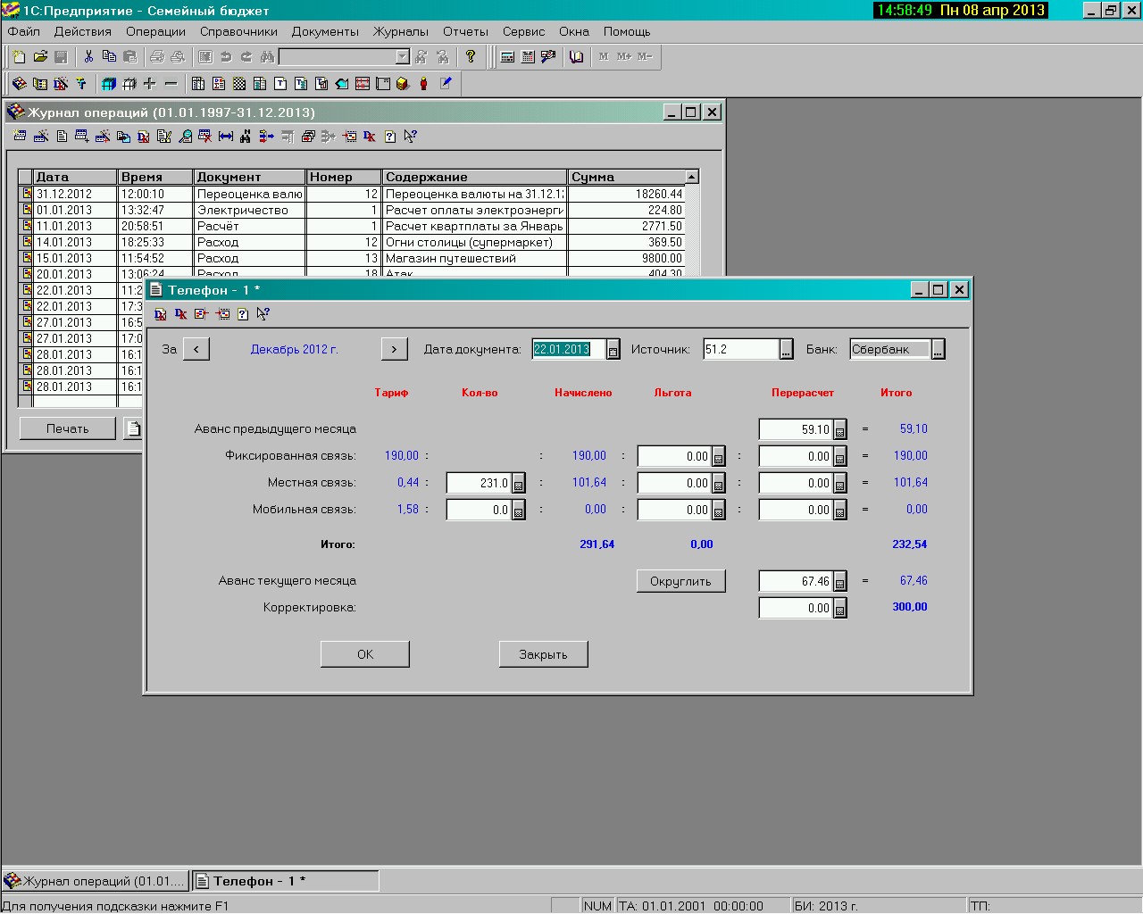Click the Закрыть button
Viewport: 1143px width, 914px height.
point(544,654)
